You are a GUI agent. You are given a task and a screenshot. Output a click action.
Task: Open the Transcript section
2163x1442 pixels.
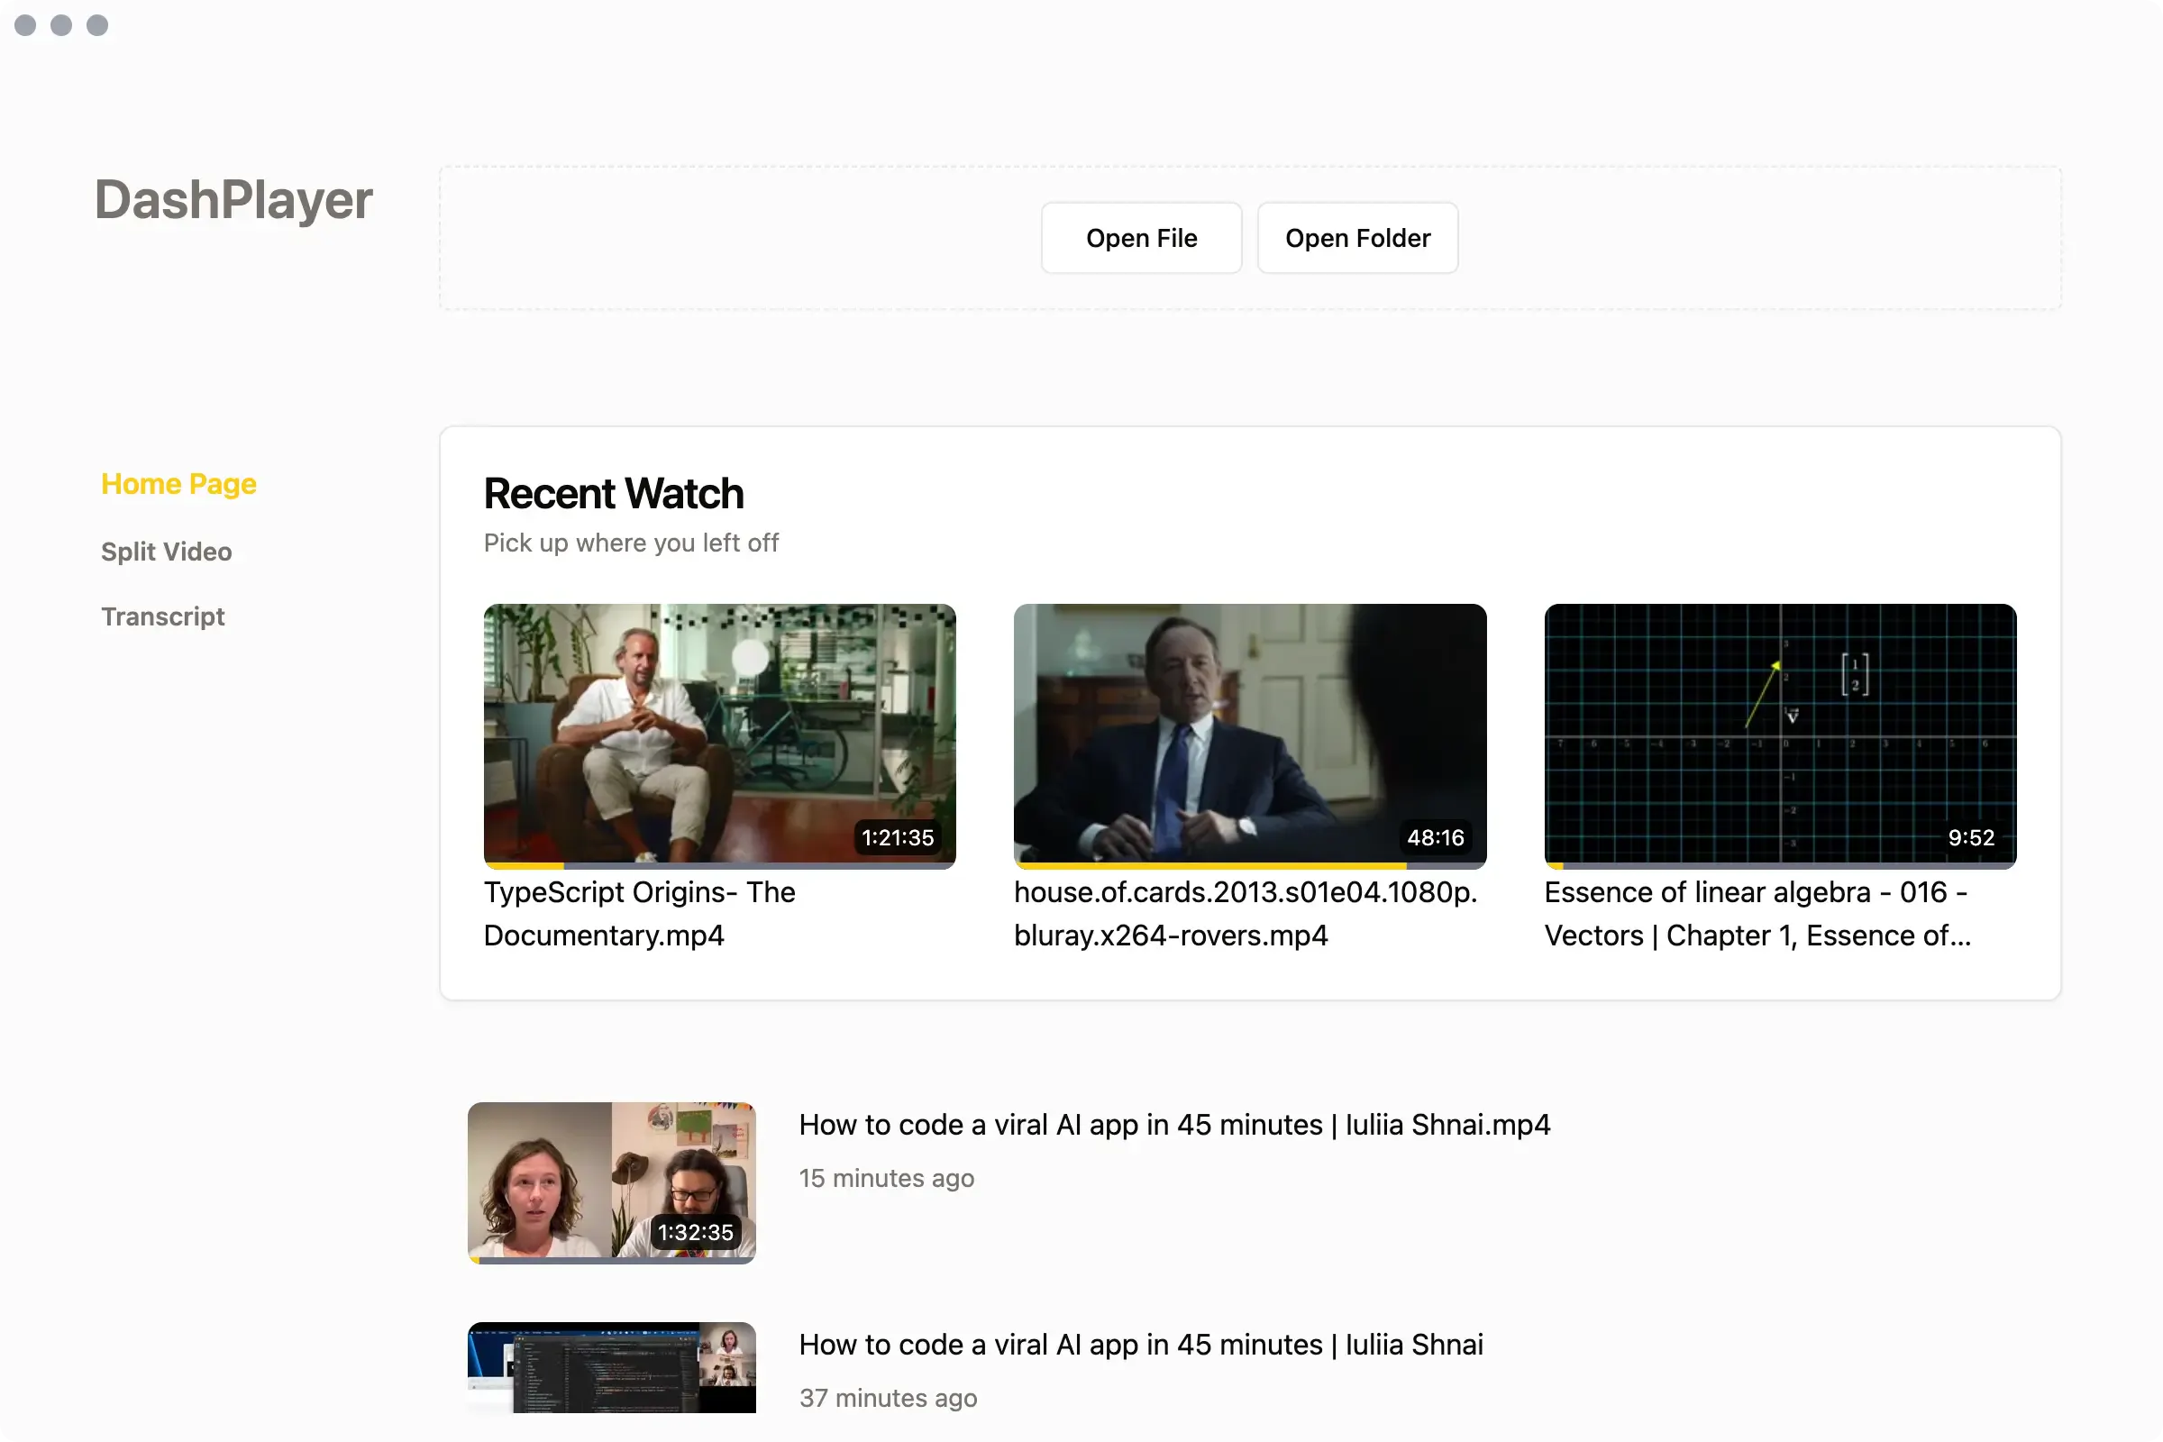pos(163,616)
